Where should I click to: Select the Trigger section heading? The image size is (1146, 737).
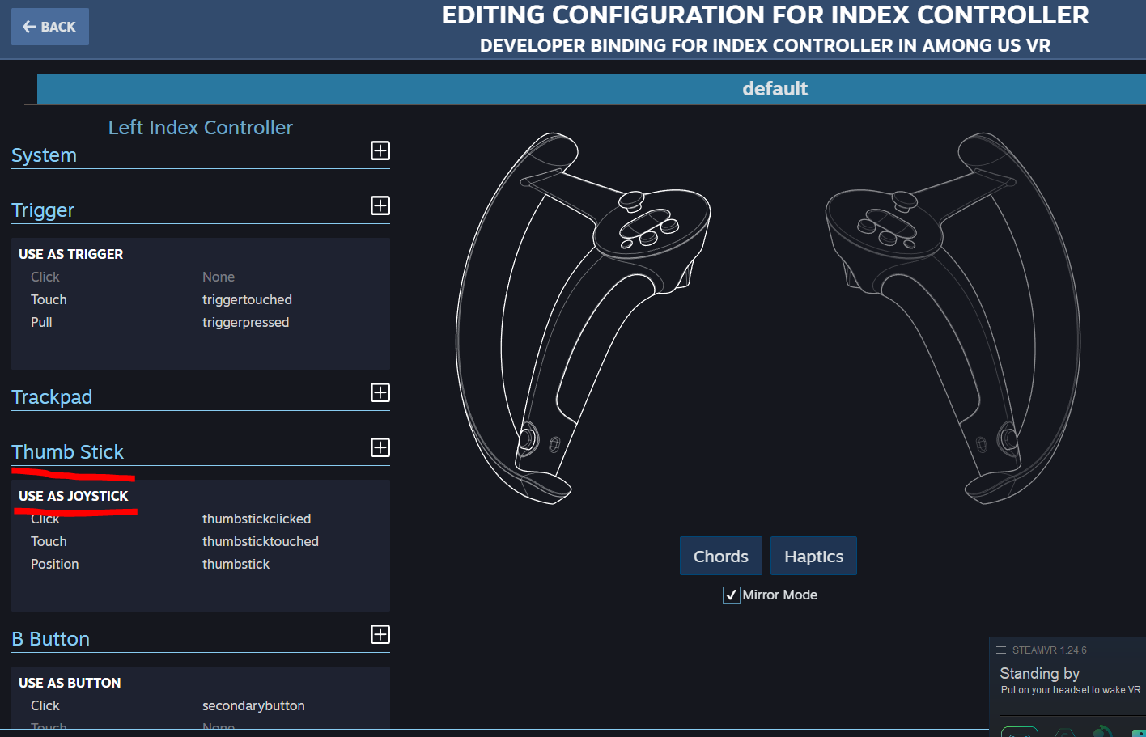click(43, 210)
